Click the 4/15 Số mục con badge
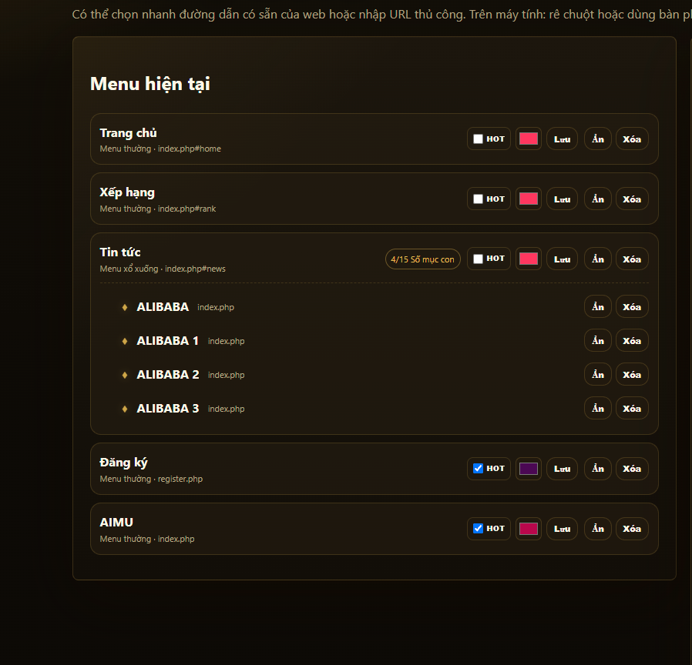692x665 pixels. [x=422, y=259]
